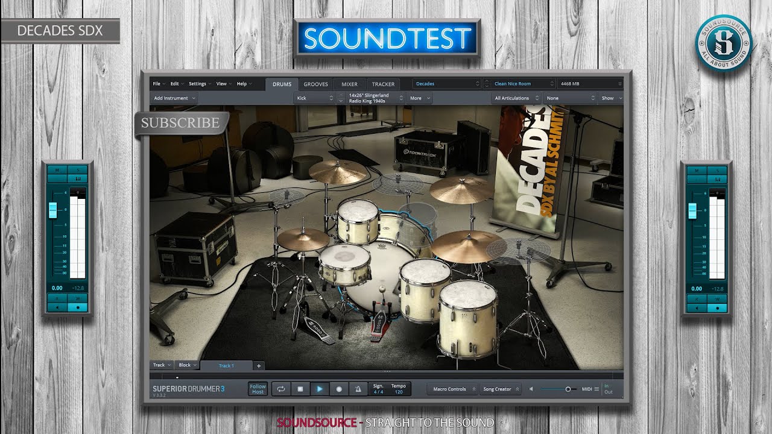Click the SoundSource round logo

[723, 43]
